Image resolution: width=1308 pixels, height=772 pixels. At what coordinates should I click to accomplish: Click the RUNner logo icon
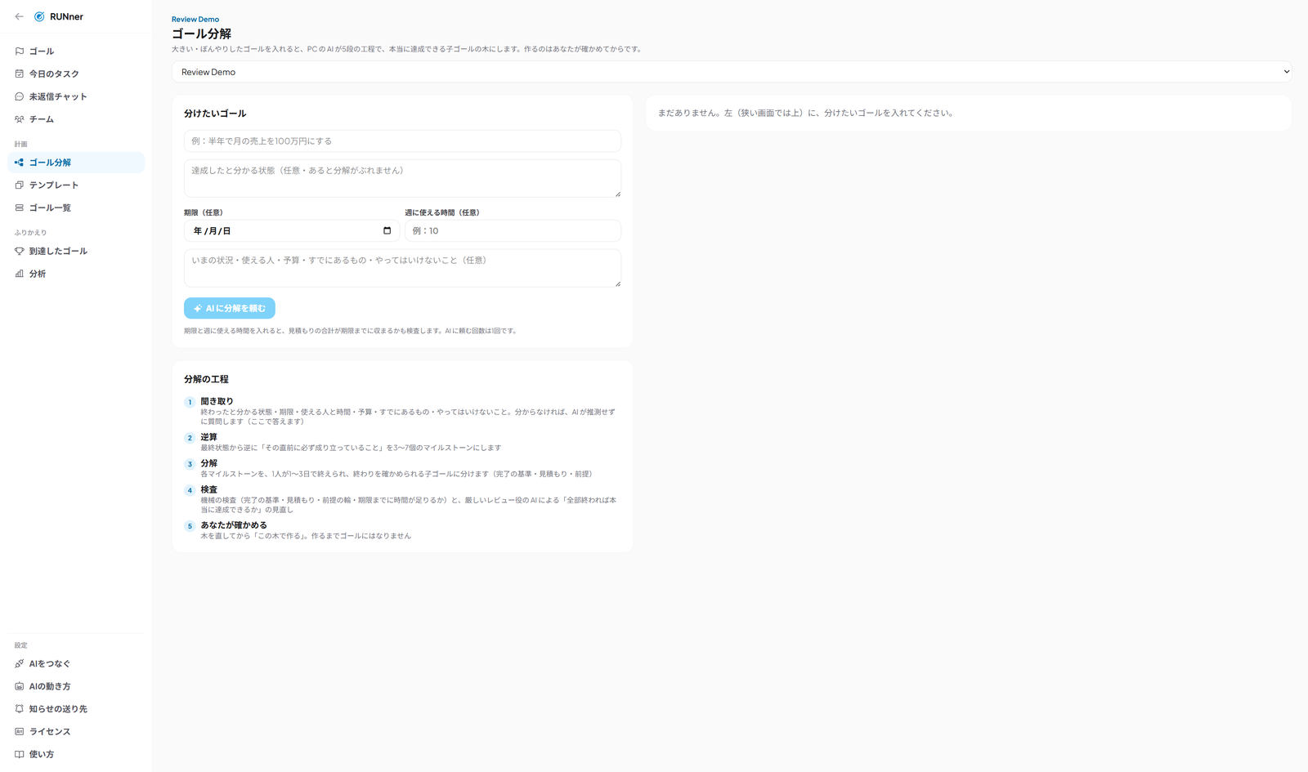coord(39,16)
